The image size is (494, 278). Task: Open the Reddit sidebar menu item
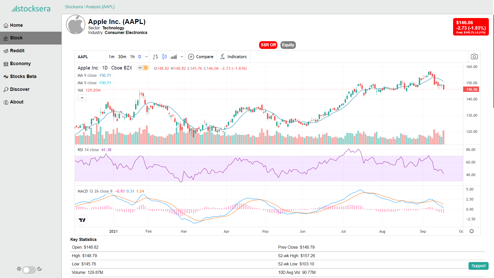coord(17,51)
